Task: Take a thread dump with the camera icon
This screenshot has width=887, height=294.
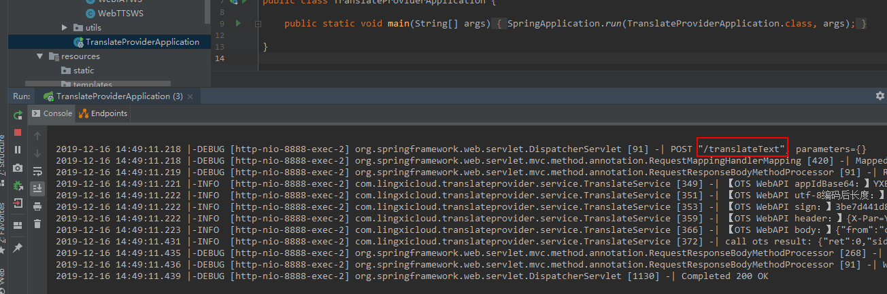Action: coord(18,168)
